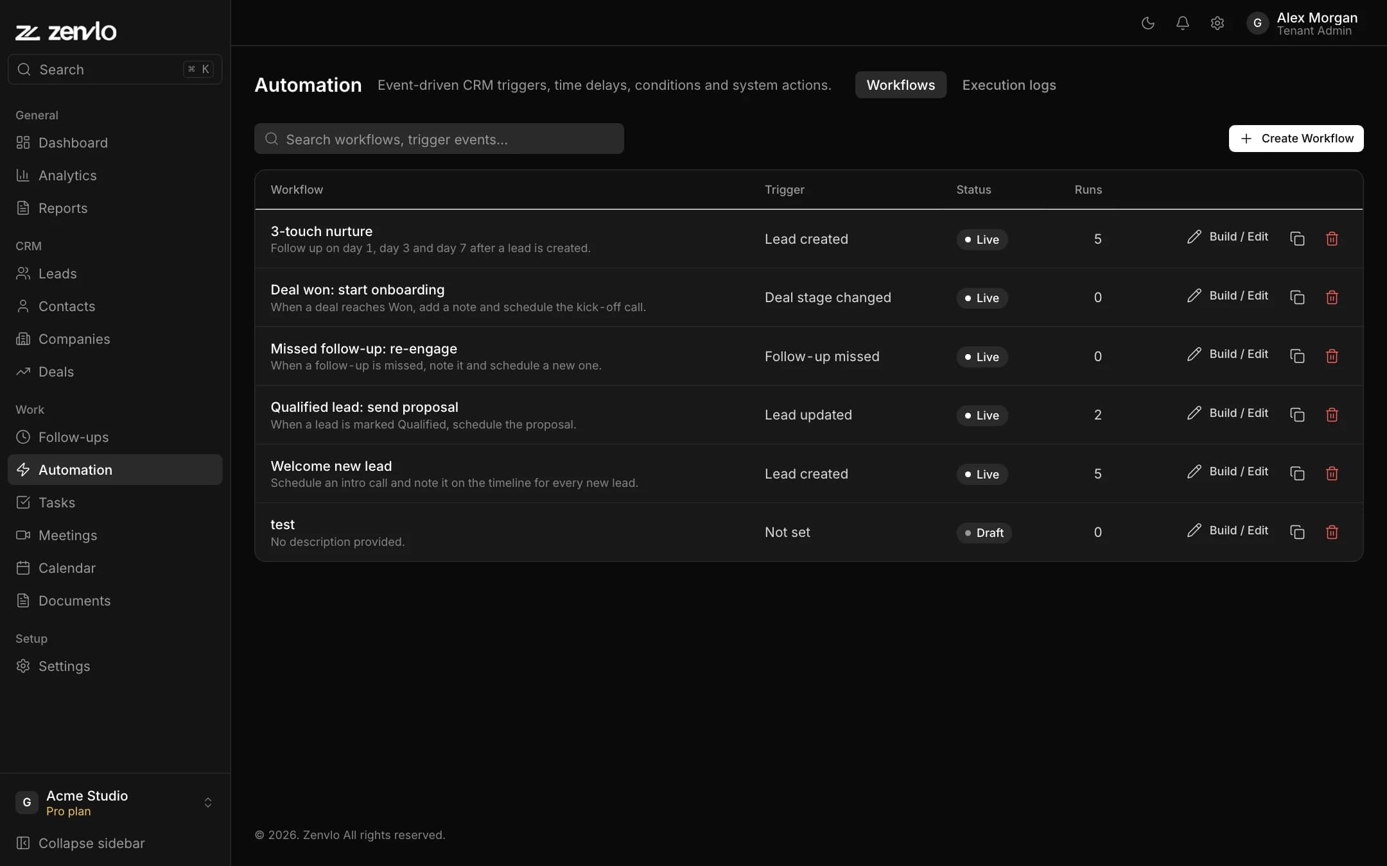Collapse the sidebar
This screenshot has height=866, width=1387.
click(115, 843)
